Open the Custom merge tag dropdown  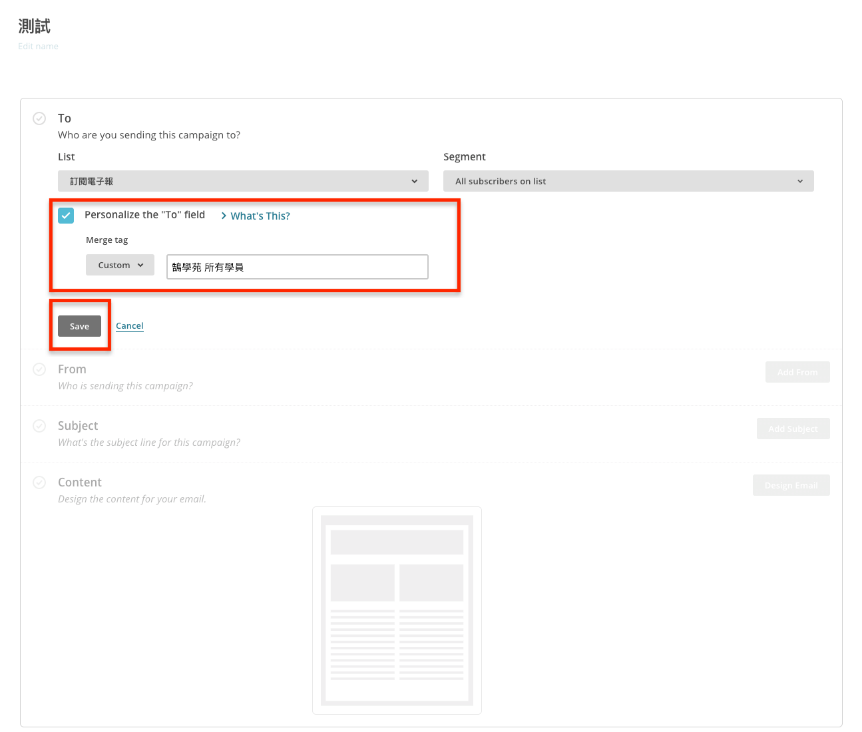tap(120, 265)
